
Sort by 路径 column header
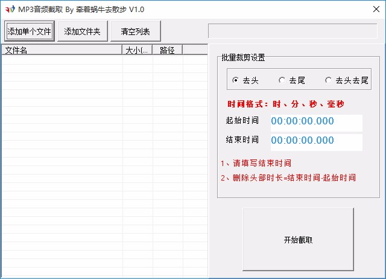[168, 50]
